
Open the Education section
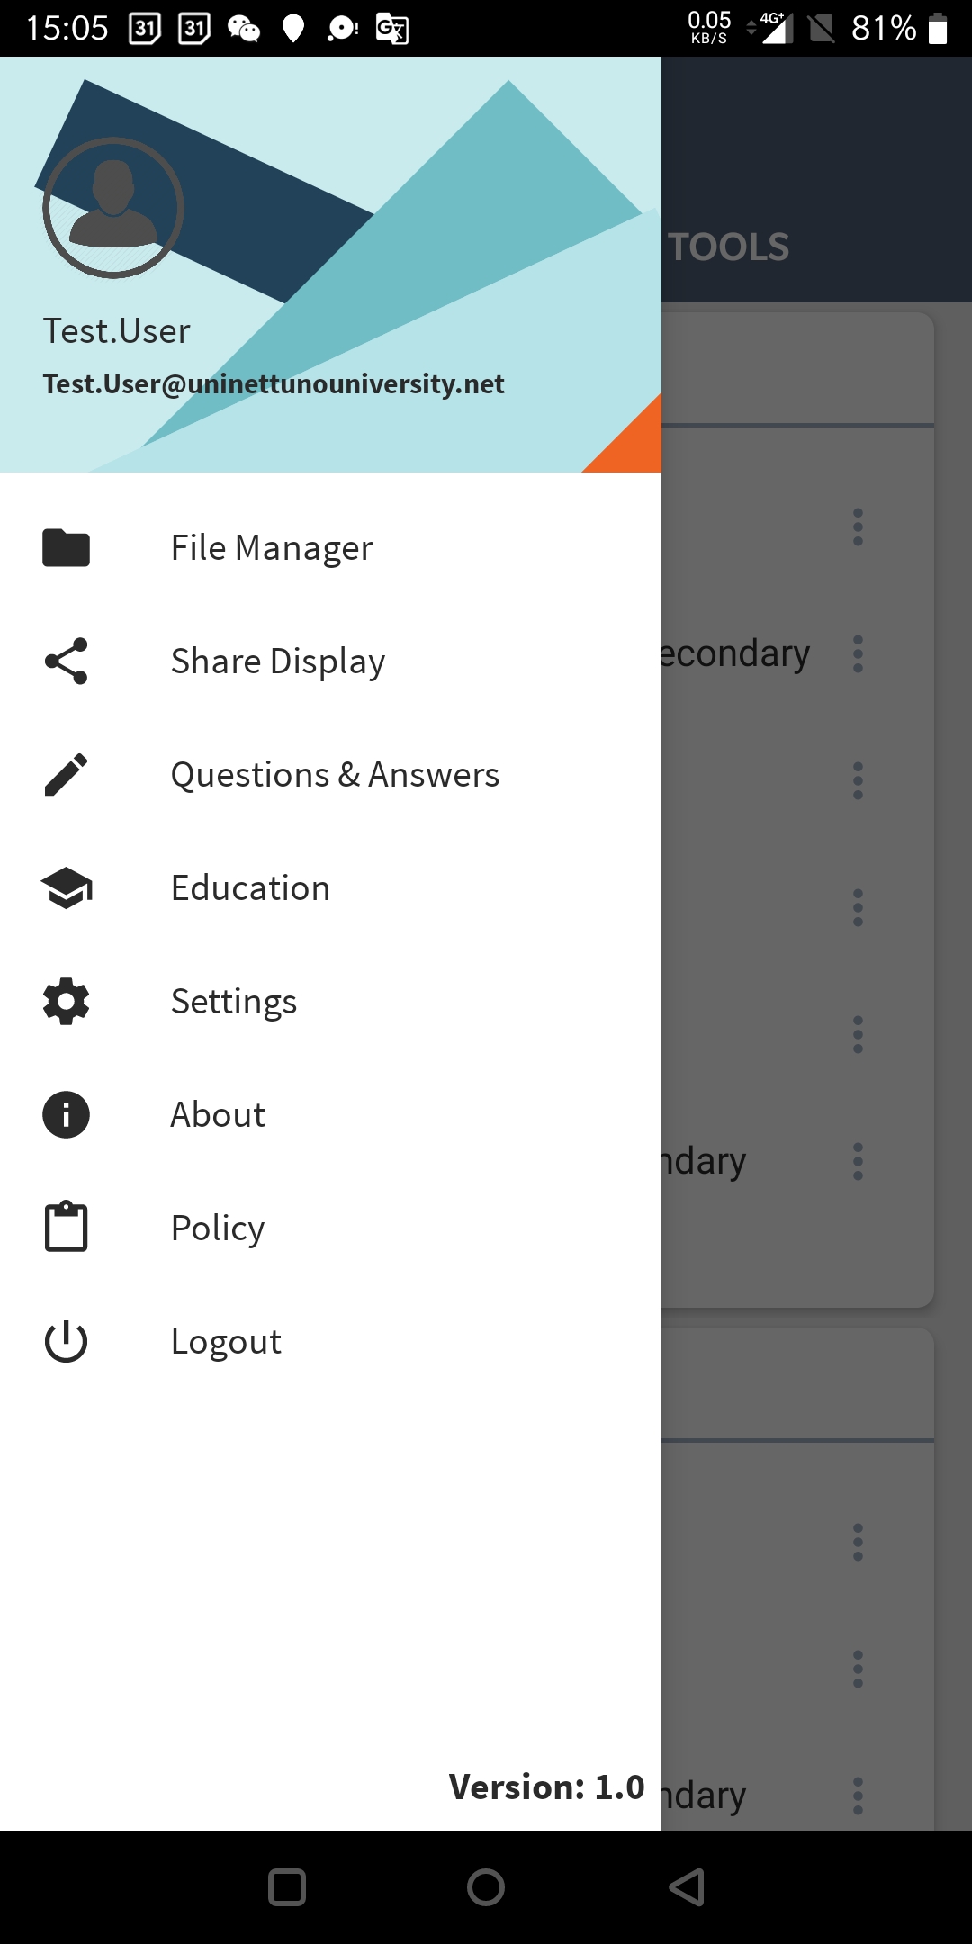[x=250, y=887]
